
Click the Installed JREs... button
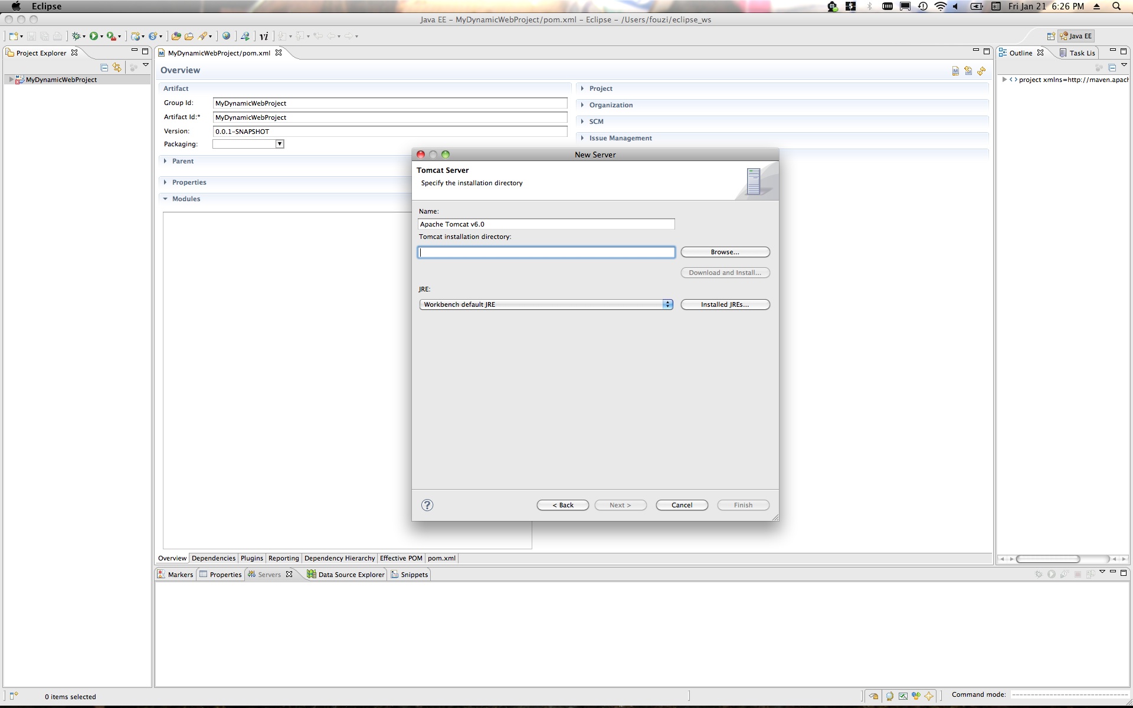click(x=725, y=304)
